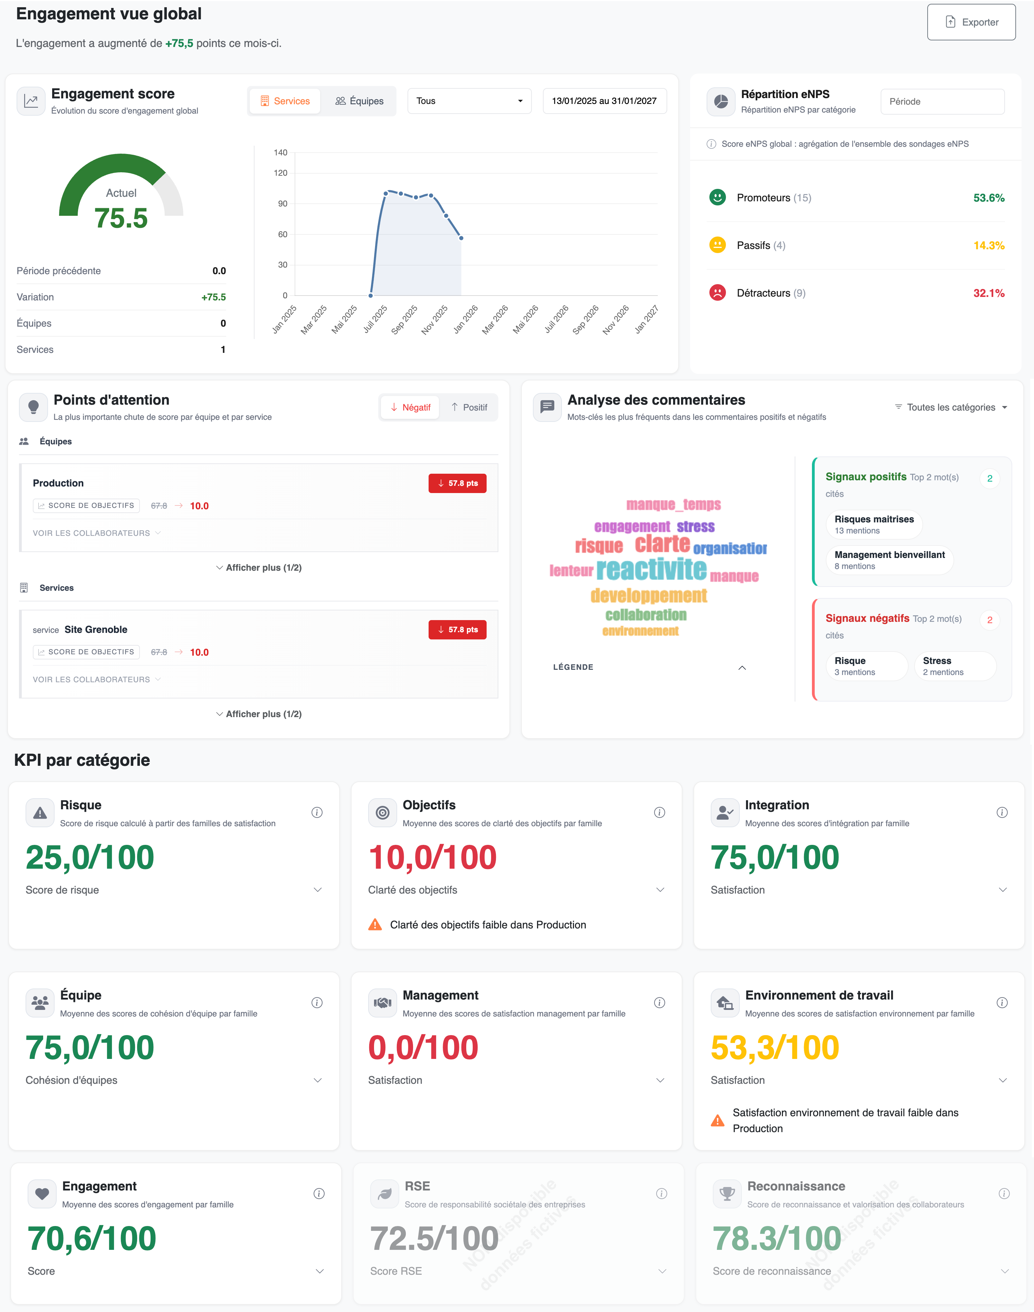1034x1312 pixels.
Task: Click Afficher plus under Production team
Action: pos(258,568)
